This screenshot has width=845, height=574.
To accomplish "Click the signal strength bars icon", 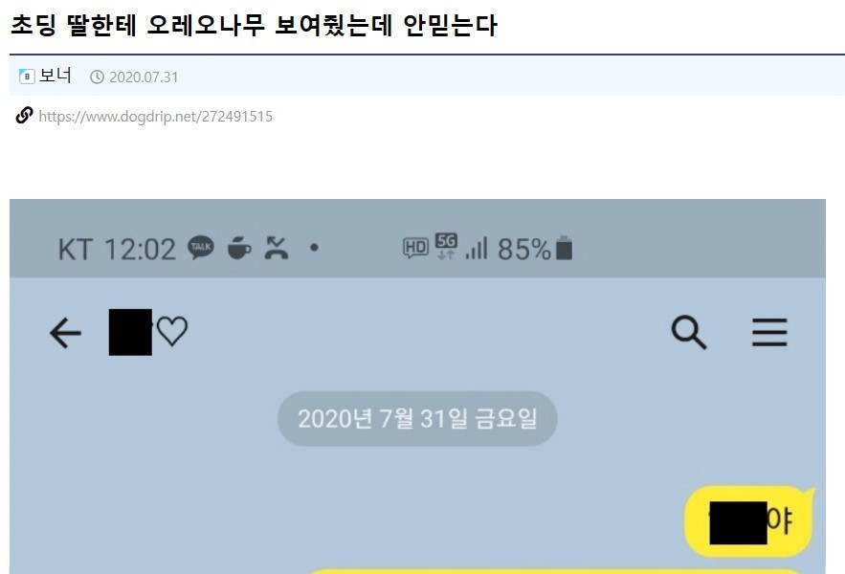I will [477, 248].
